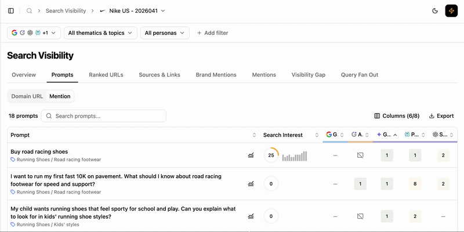
Task: Click Running Shoes / Kids' styles tag text
Action: pyautogui.click(x=48, y=224)
